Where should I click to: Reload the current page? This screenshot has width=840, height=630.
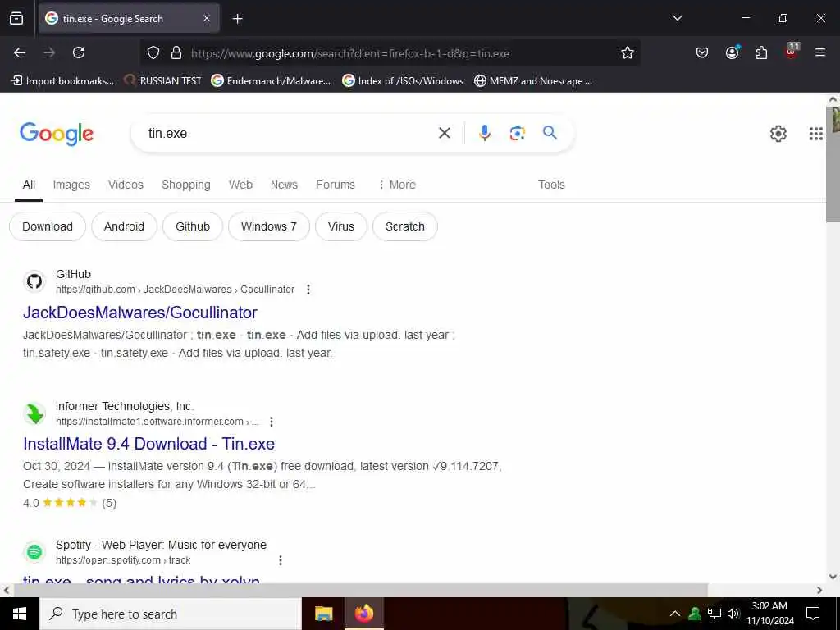pyautogui.click(x=79, y=52)
